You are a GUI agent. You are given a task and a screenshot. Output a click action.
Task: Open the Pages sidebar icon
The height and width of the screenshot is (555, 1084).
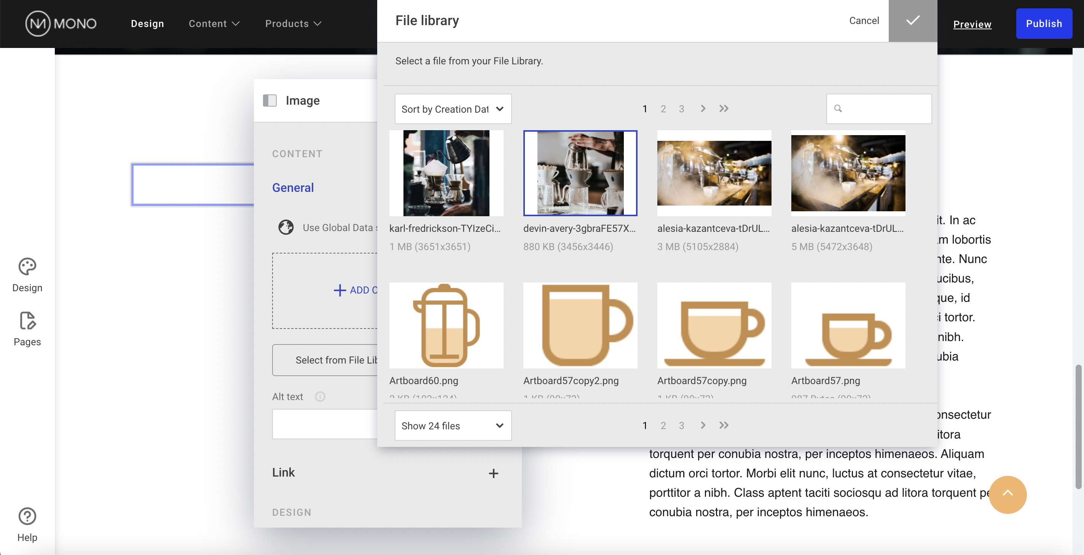pos(27,321)
